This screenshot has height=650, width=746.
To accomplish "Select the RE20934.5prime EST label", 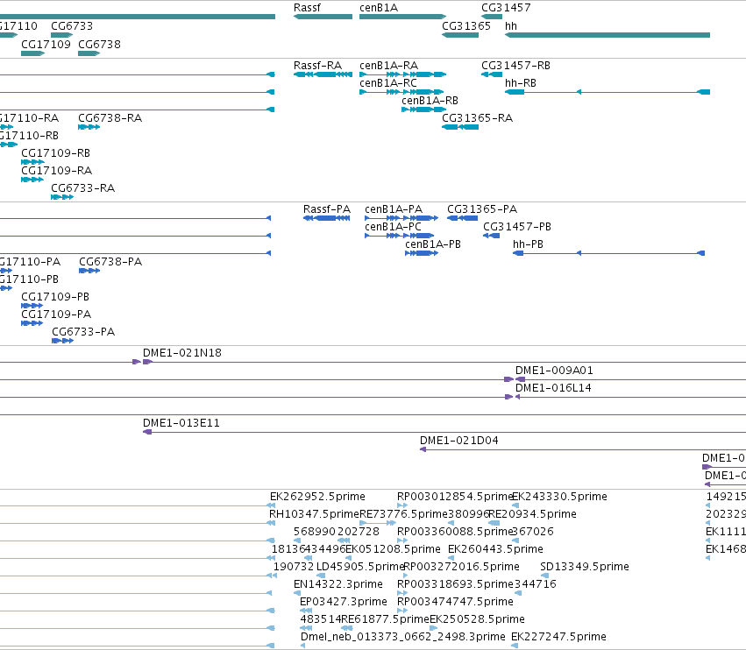I will pos(532,514).
